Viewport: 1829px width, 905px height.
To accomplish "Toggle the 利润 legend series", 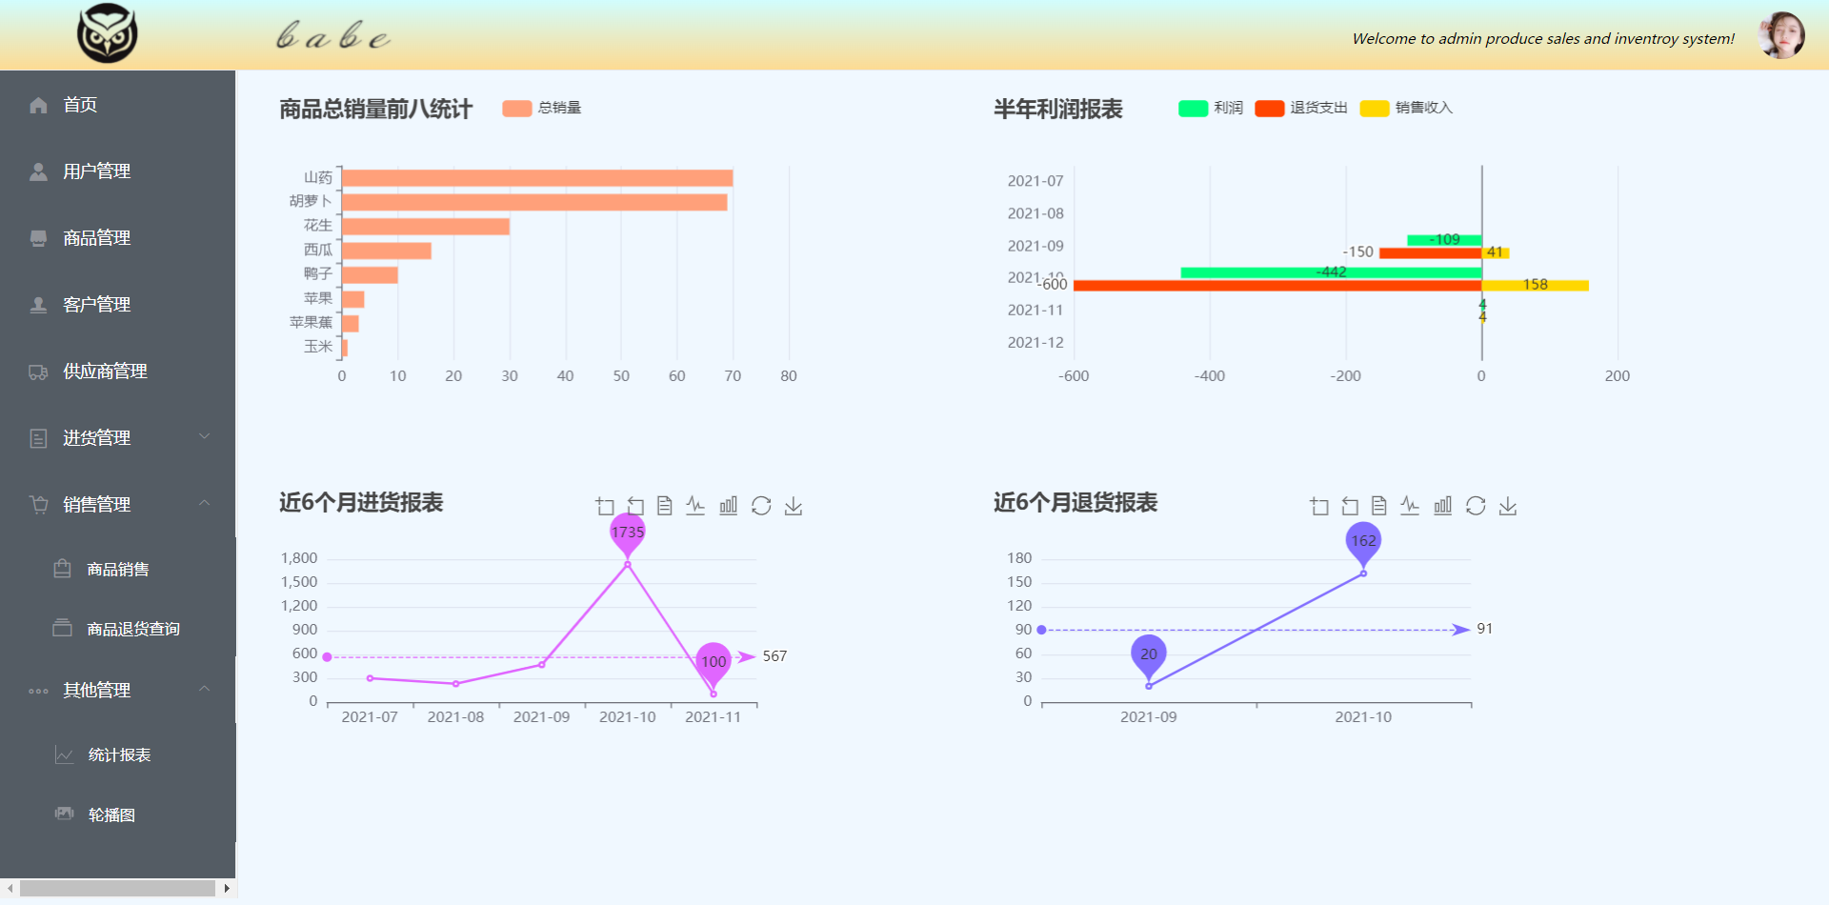I will (x=1211, y=108).
